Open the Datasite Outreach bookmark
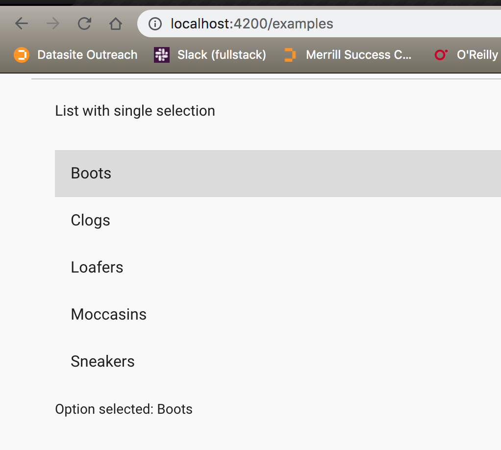501x450 pixels. (x=75, y=55)
